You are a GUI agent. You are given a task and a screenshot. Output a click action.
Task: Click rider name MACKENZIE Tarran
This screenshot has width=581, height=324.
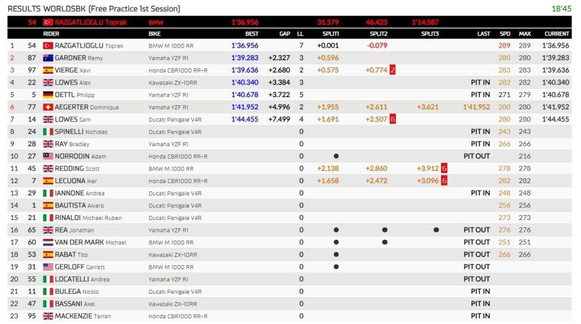coord(83,316)
